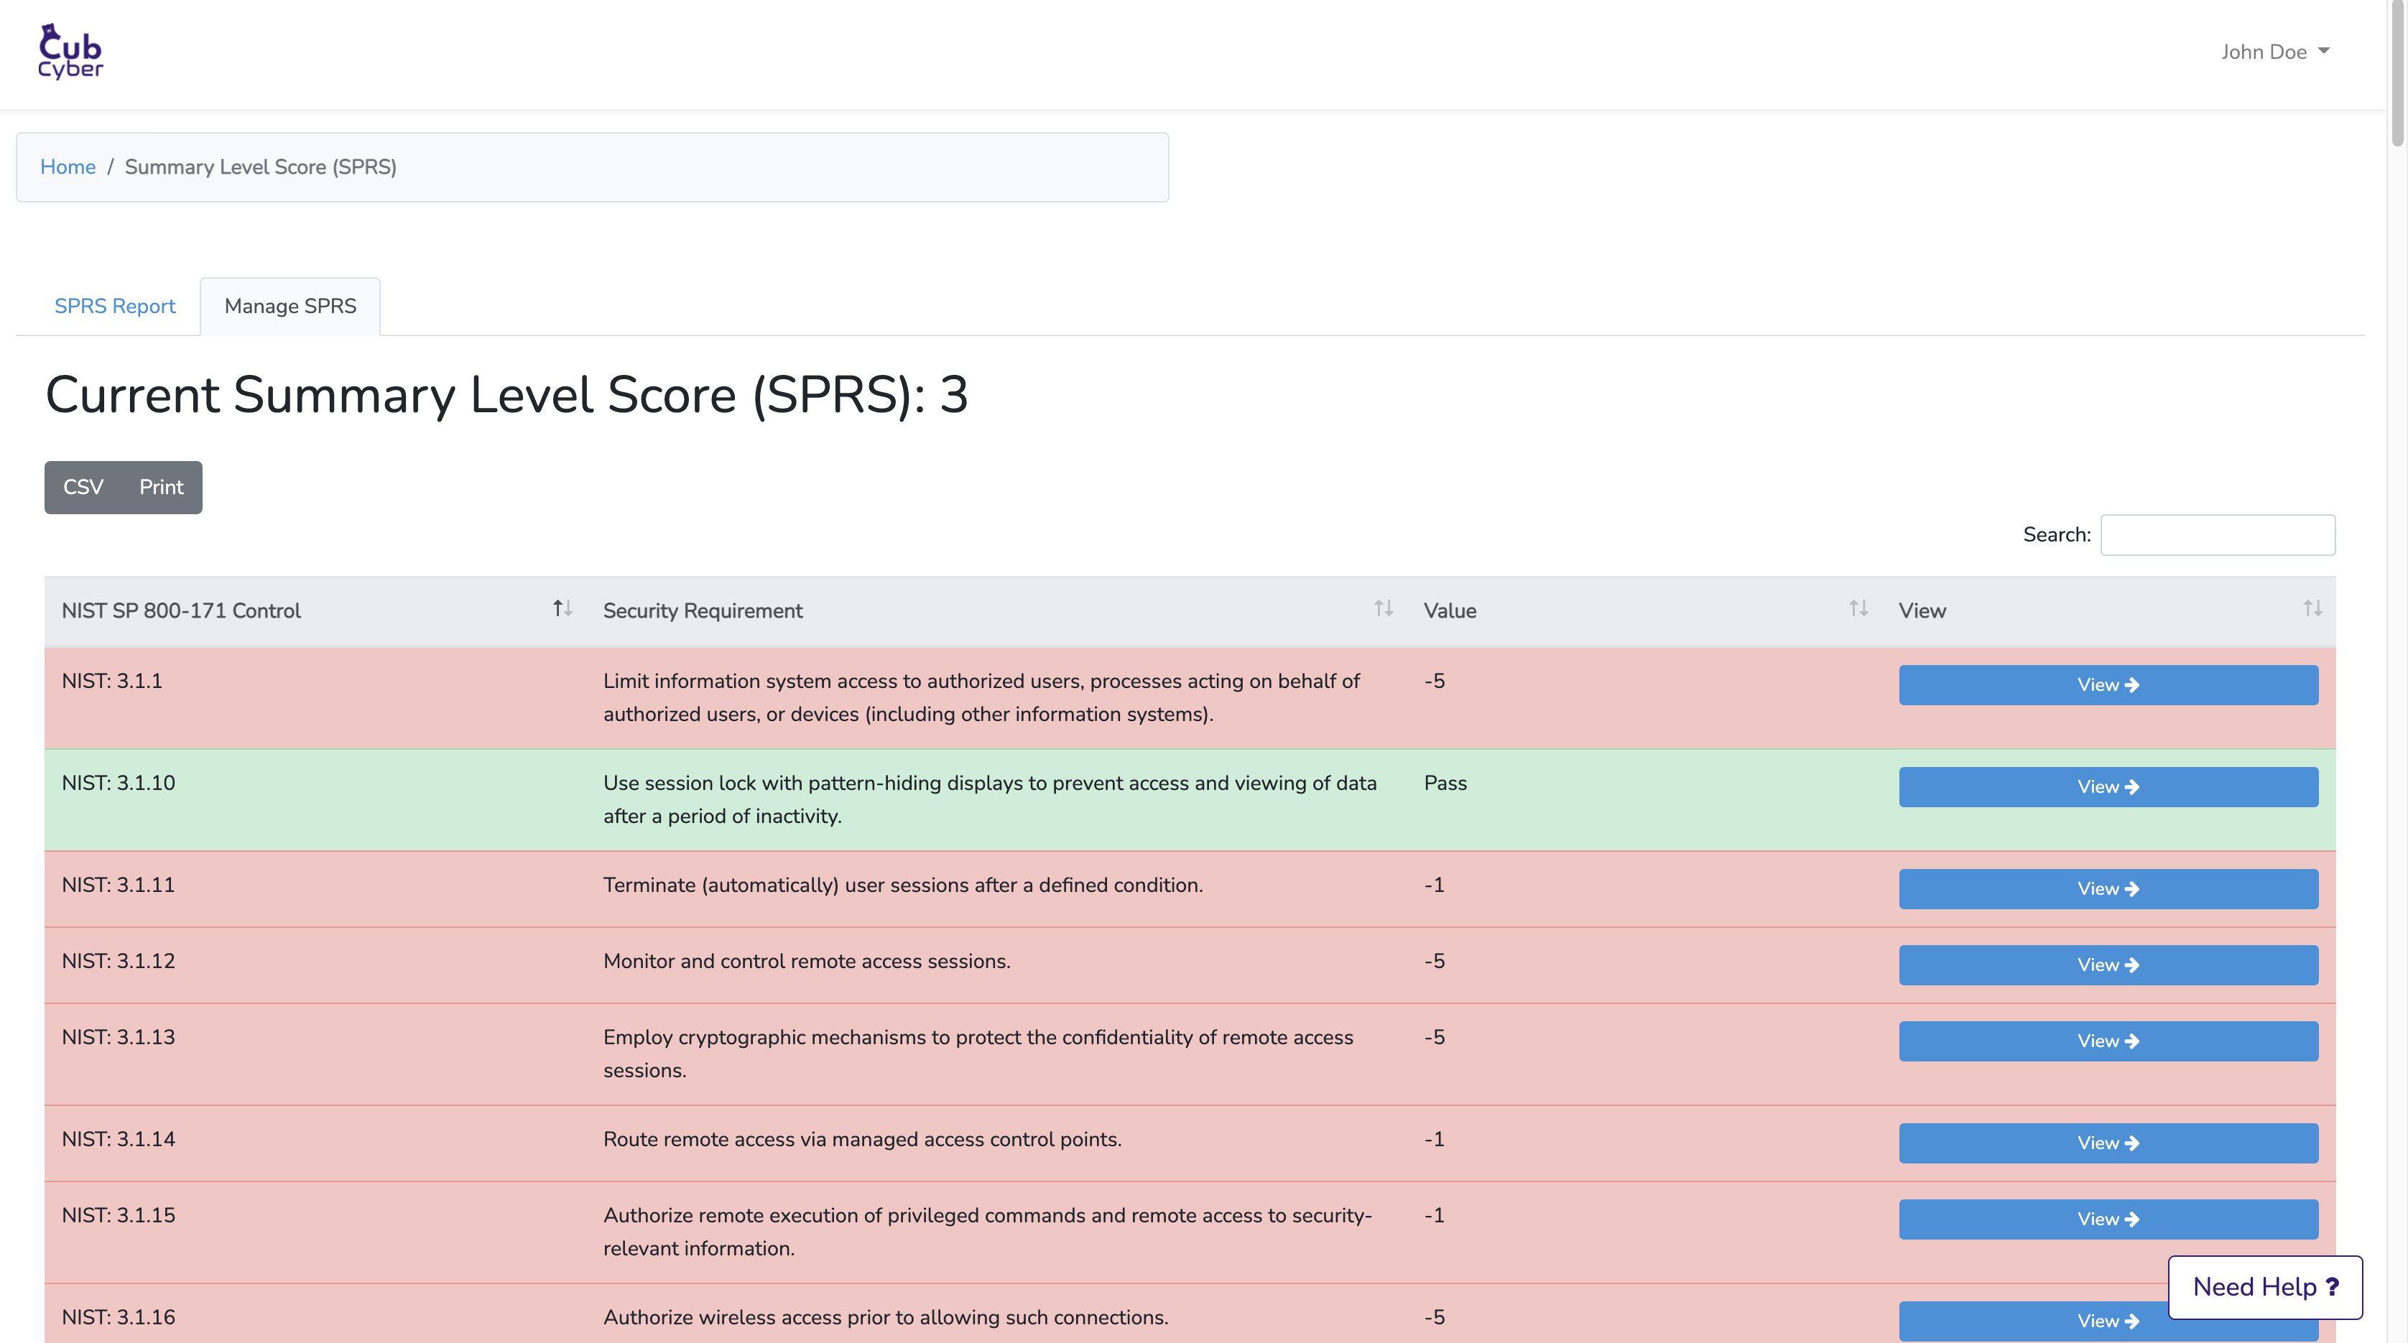
Task: Open the Home breadcrumb link
Action: click(x=68, y=167)
